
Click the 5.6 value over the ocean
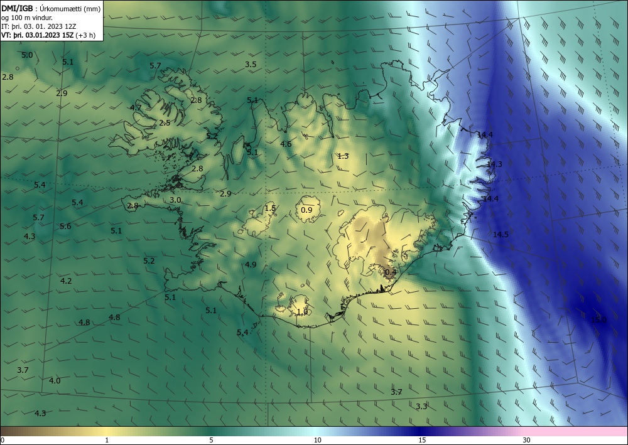(x=65, y=227)
